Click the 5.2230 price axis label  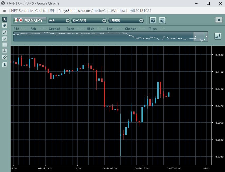(219, 157)
